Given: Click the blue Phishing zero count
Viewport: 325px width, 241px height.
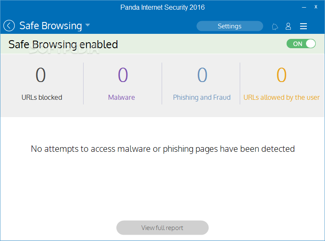Looking at the screenshot, I should point(202,75).
